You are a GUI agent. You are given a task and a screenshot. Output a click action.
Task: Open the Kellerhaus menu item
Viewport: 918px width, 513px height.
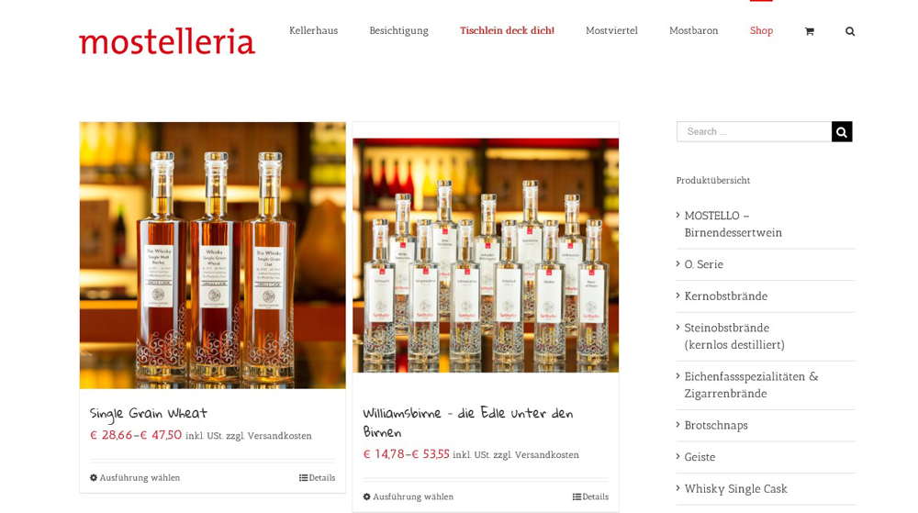coord(313,30)
